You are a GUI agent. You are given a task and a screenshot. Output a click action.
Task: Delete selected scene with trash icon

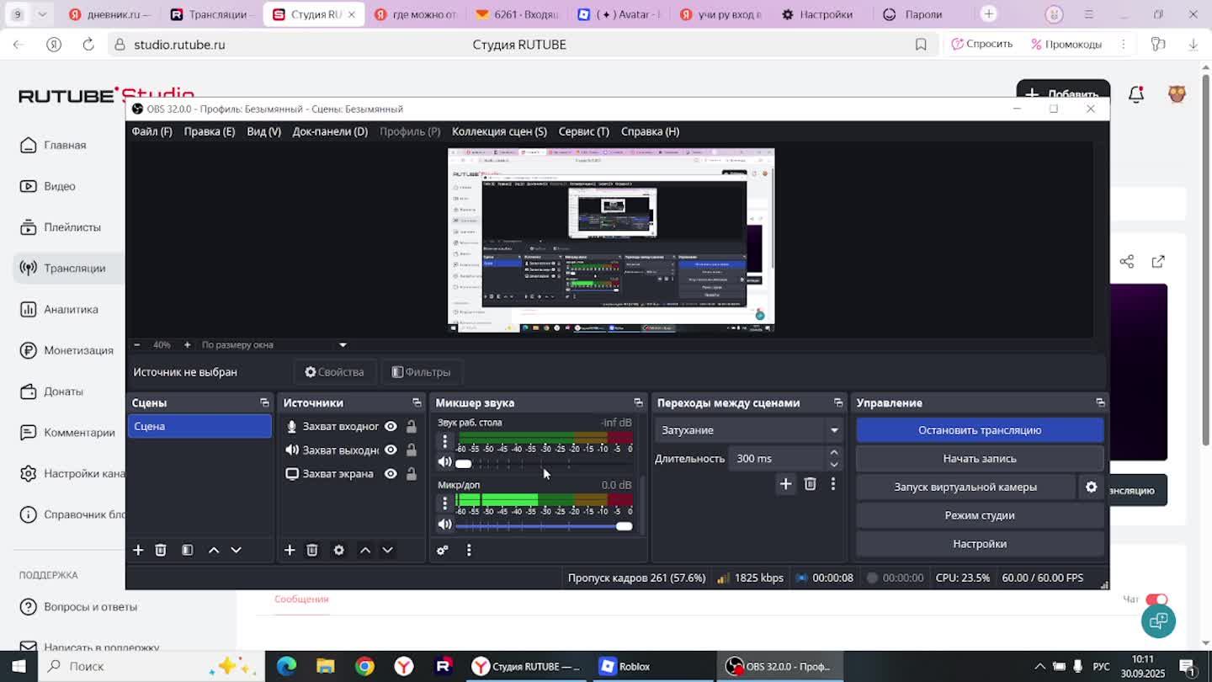(x=161, y=550)
